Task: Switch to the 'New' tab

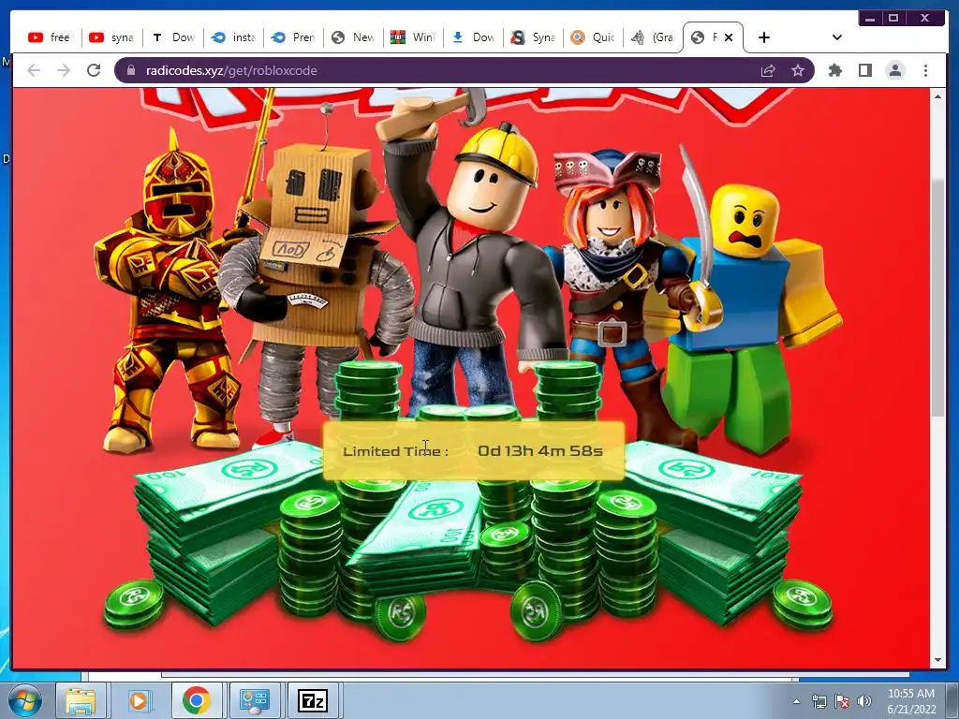Action: point(353,37)
